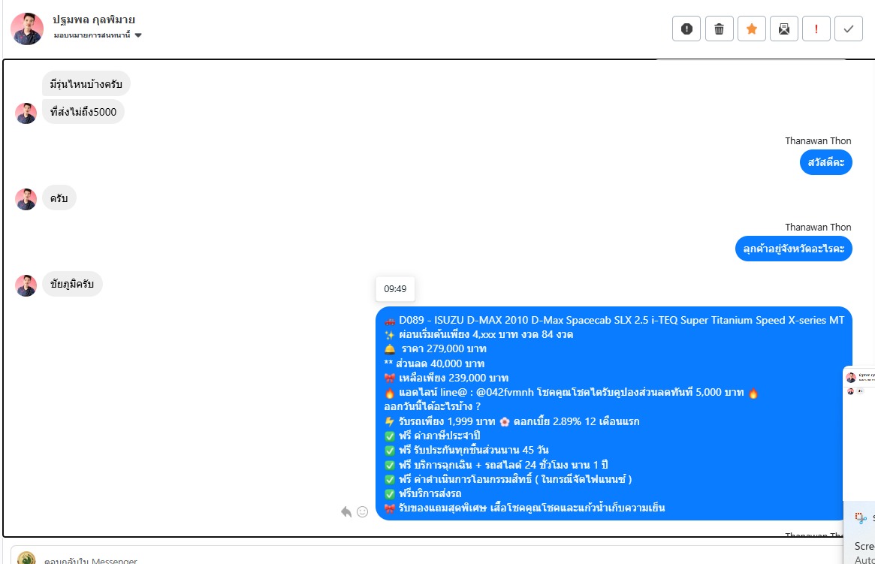Click the sent message สวัสดีคะ
This screenshot has height=564, width=875.
[826, 162]
